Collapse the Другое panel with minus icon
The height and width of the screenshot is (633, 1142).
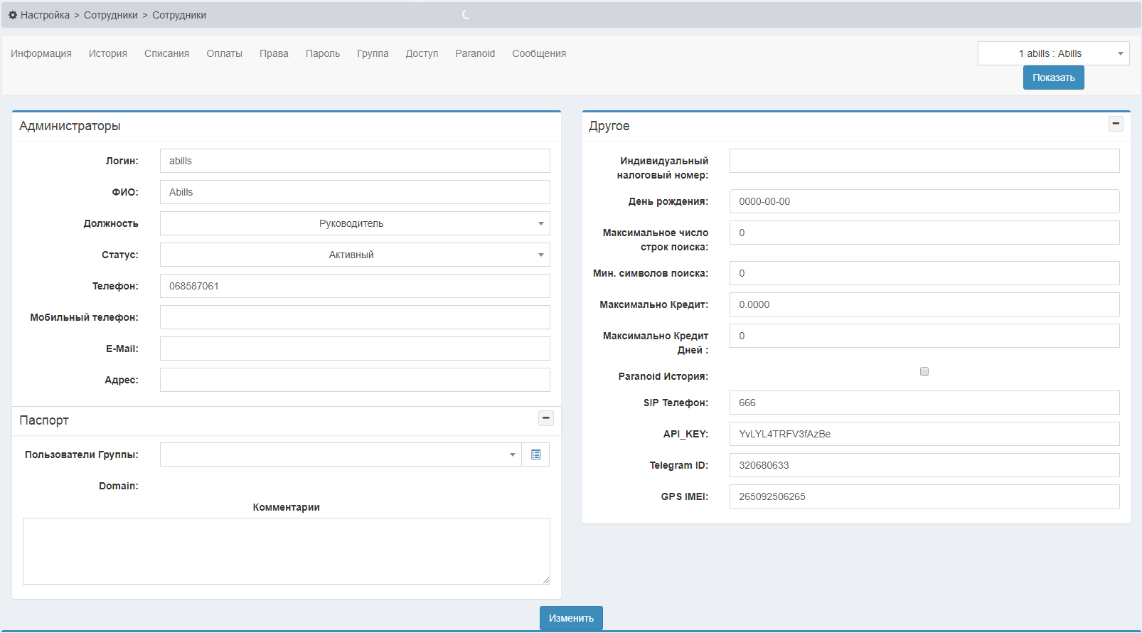tap(1116, 124)
